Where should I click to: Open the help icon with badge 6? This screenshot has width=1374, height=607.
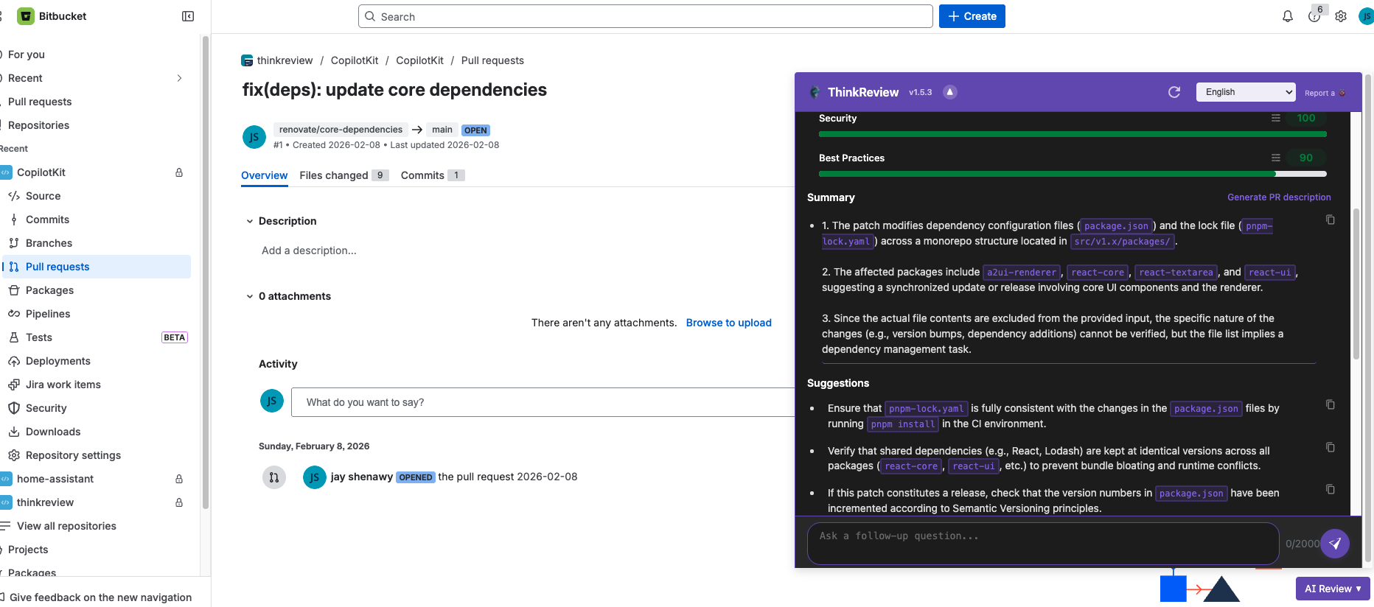tap(1314, 16)
